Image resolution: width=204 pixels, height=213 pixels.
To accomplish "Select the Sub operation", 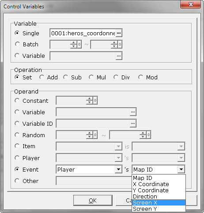I will [x=66, y=77].
